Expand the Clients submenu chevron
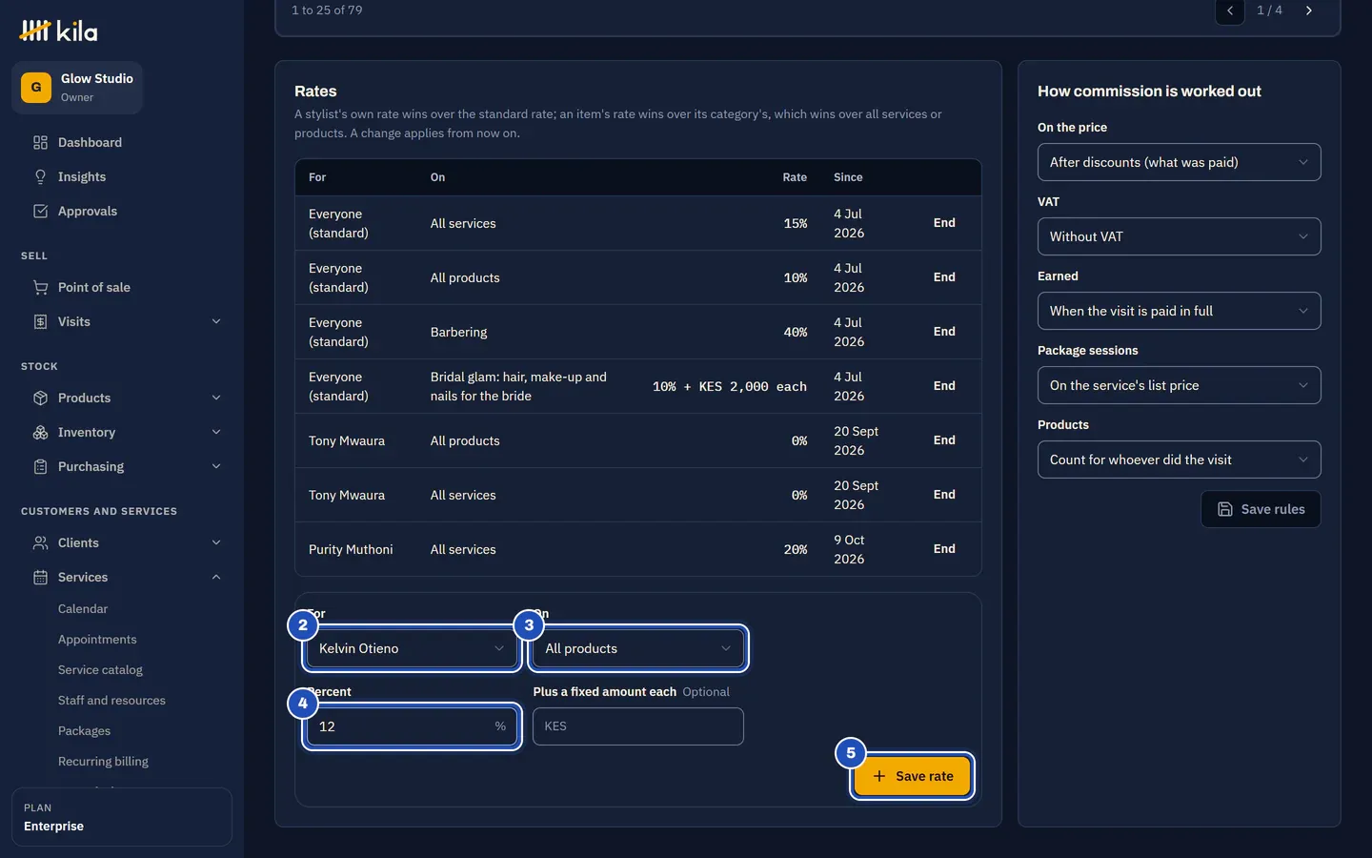This screenshot has width=1372, height=858. click(x=216, y=542)
